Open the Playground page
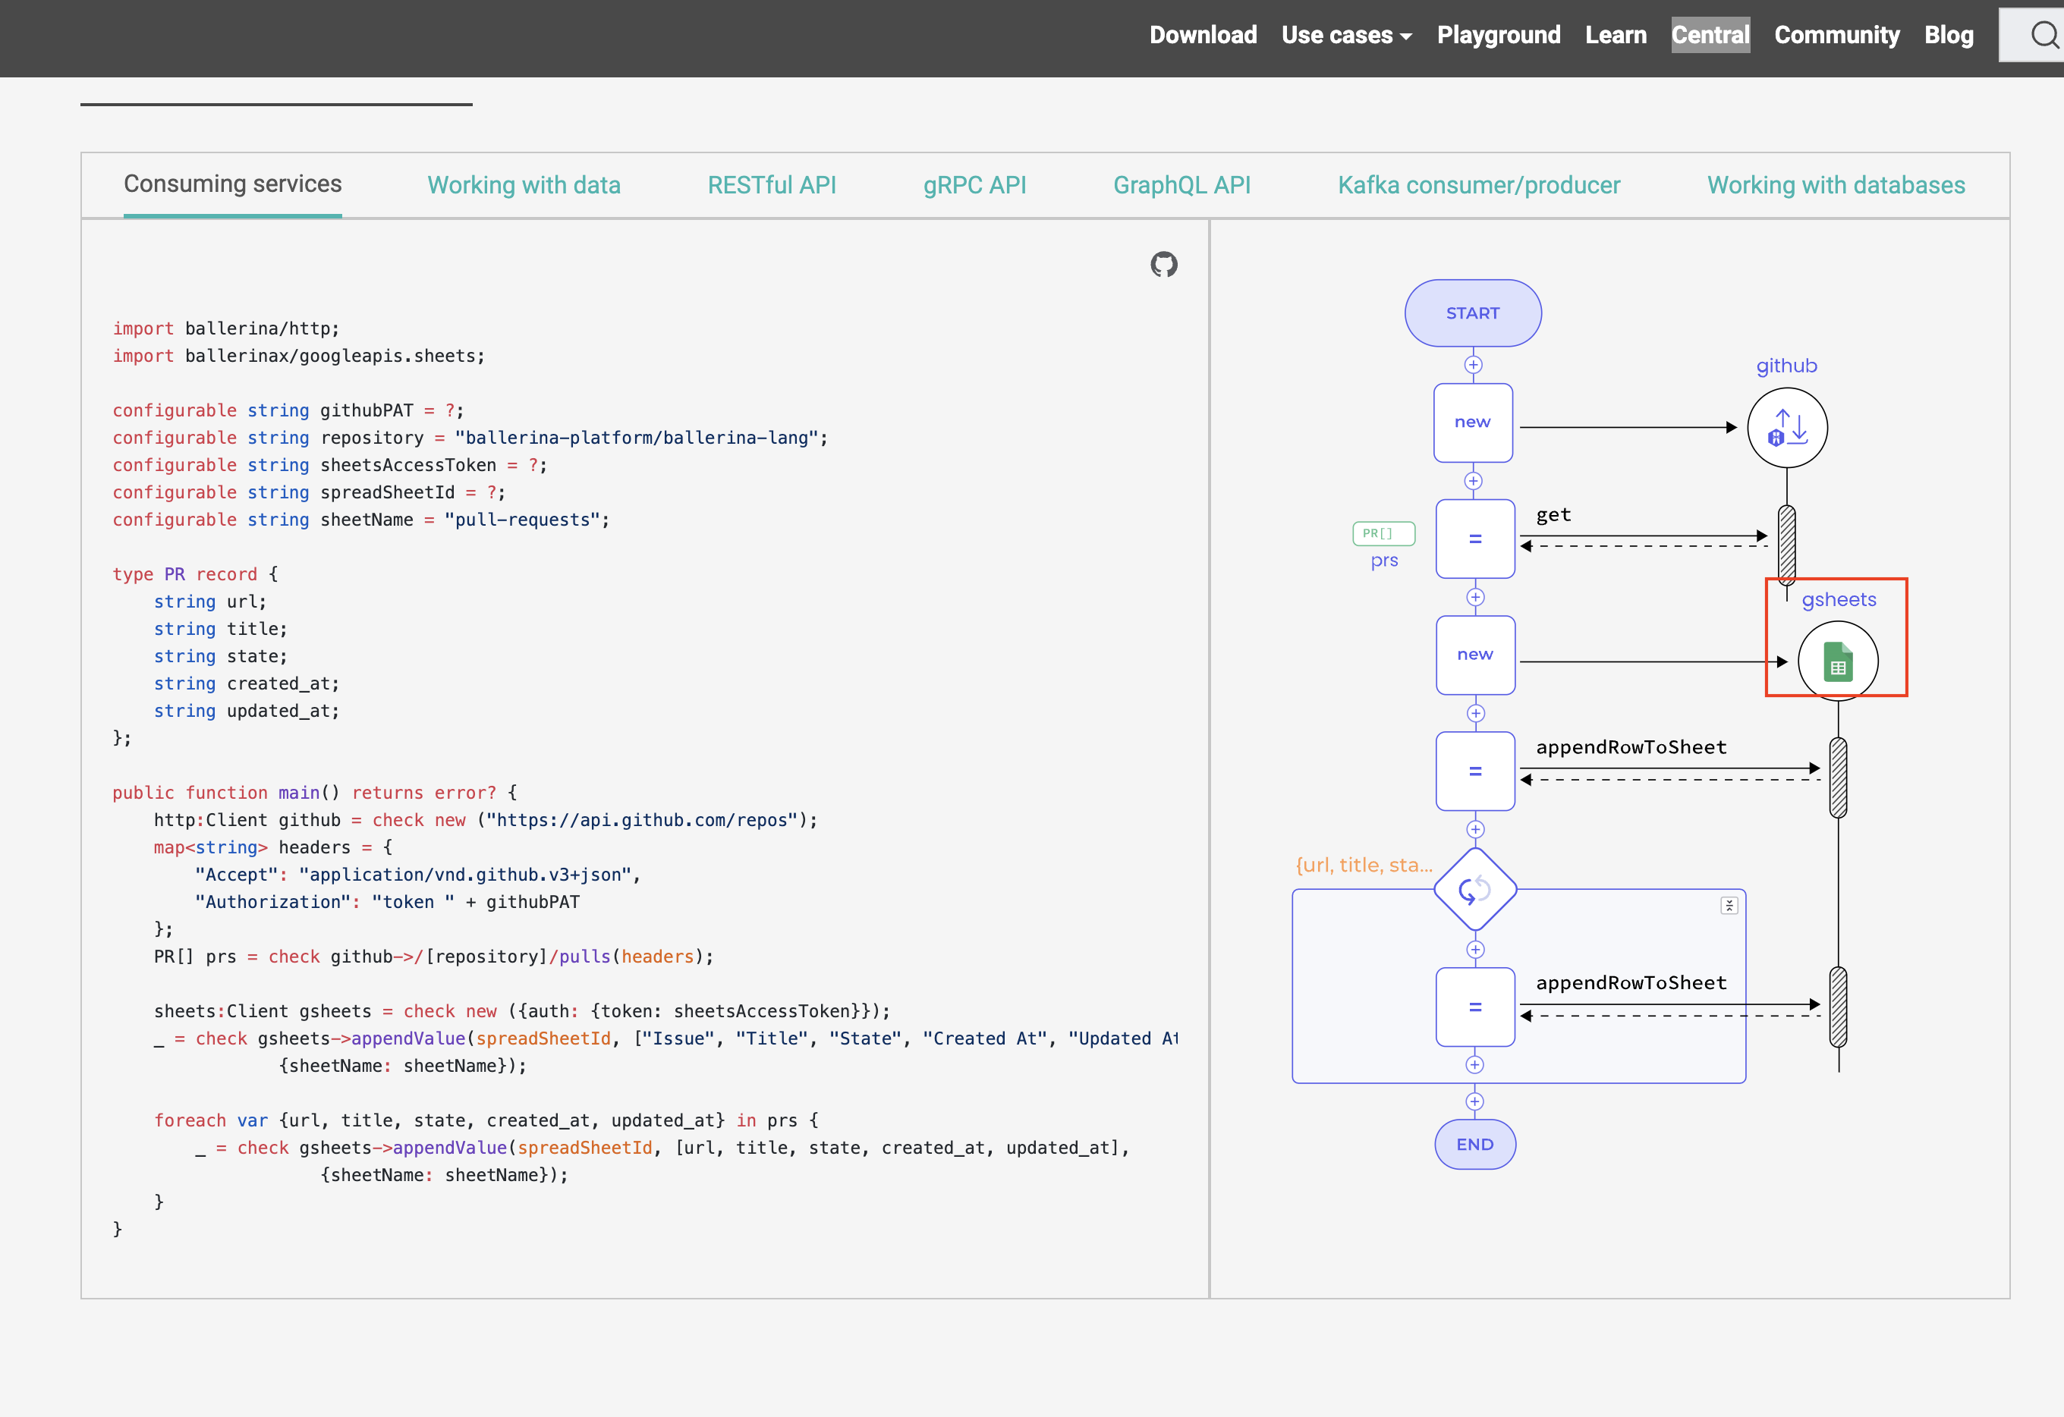 [x=1498, y=35]
